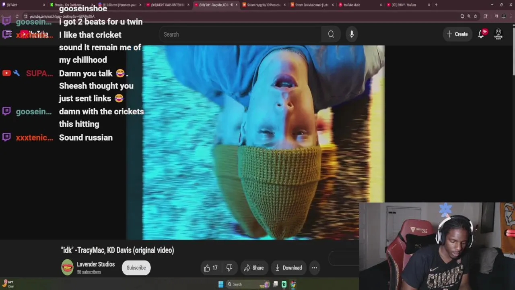Viewport: 515px width, 290px height.
Task: Open the notifications bell
Action: point(481,34)
